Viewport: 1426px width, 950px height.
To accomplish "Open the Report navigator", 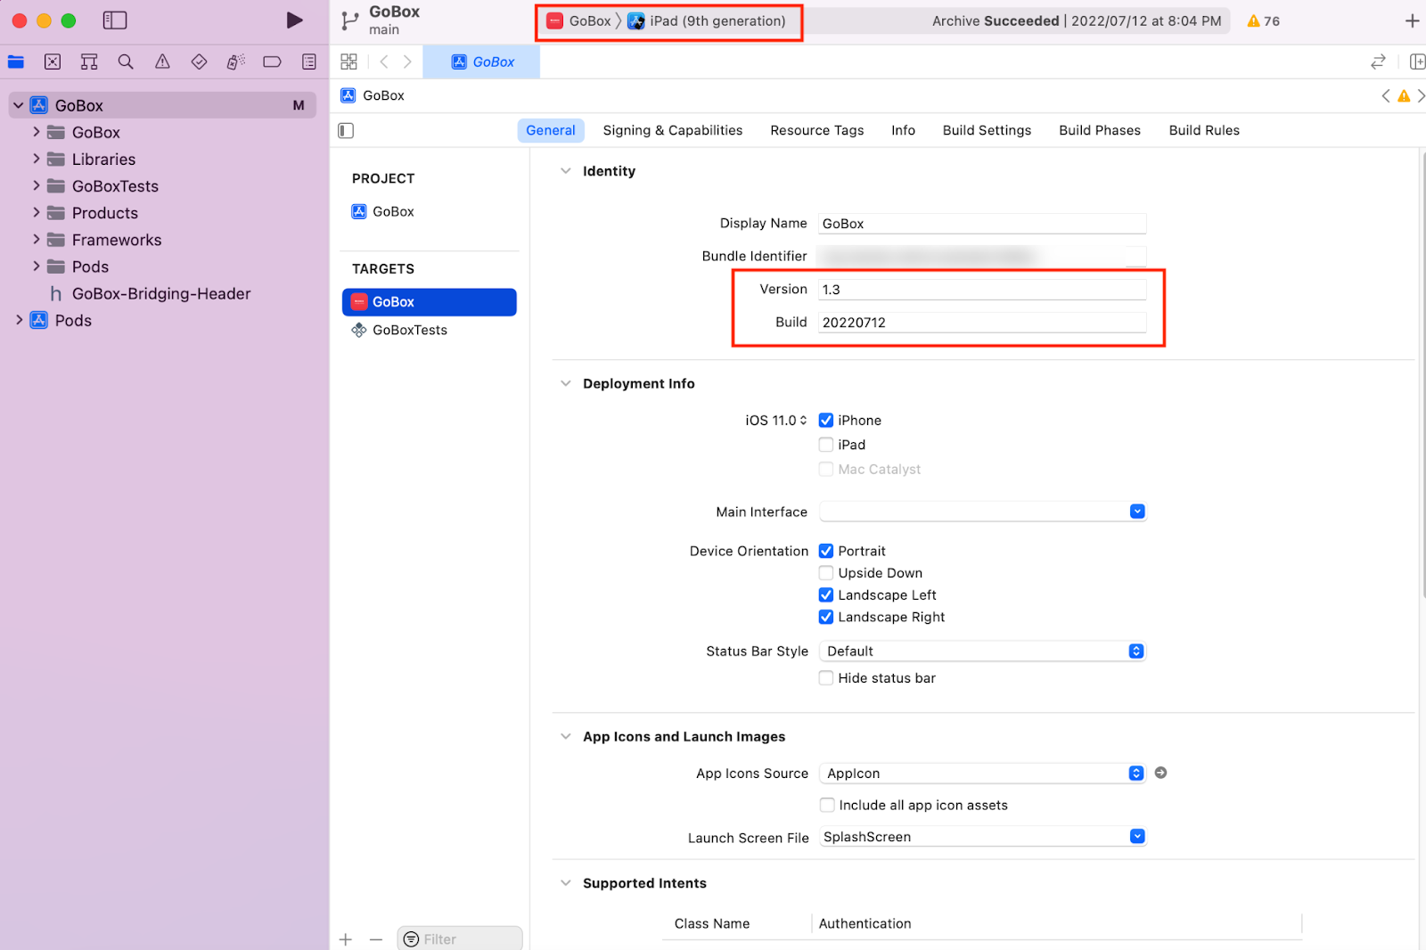I will 308,61.
